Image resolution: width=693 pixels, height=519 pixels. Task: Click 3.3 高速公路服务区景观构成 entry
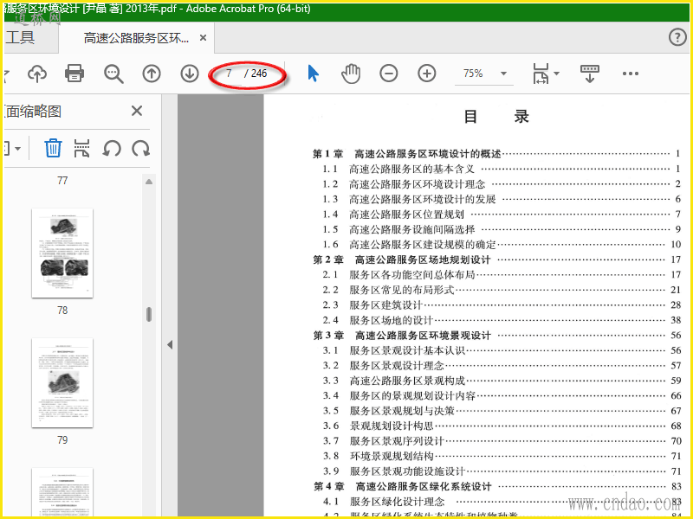[x=502, y=381]
